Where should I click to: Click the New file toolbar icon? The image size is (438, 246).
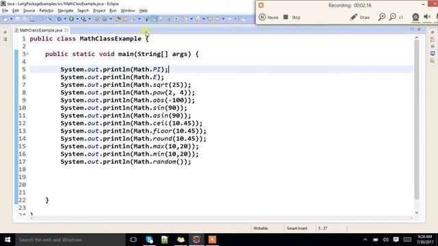[x=5, y=19]
